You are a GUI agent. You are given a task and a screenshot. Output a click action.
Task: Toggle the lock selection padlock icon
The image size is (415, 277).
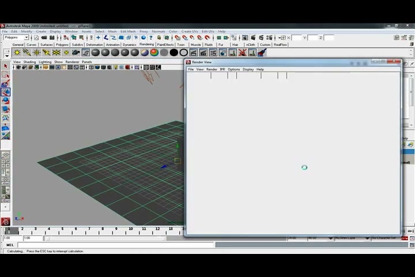pos(159,38)
